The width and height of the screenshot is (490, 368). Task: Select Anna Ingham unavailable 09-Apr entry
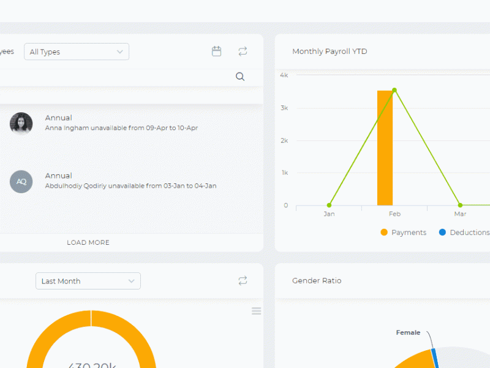tap(121, 128)
